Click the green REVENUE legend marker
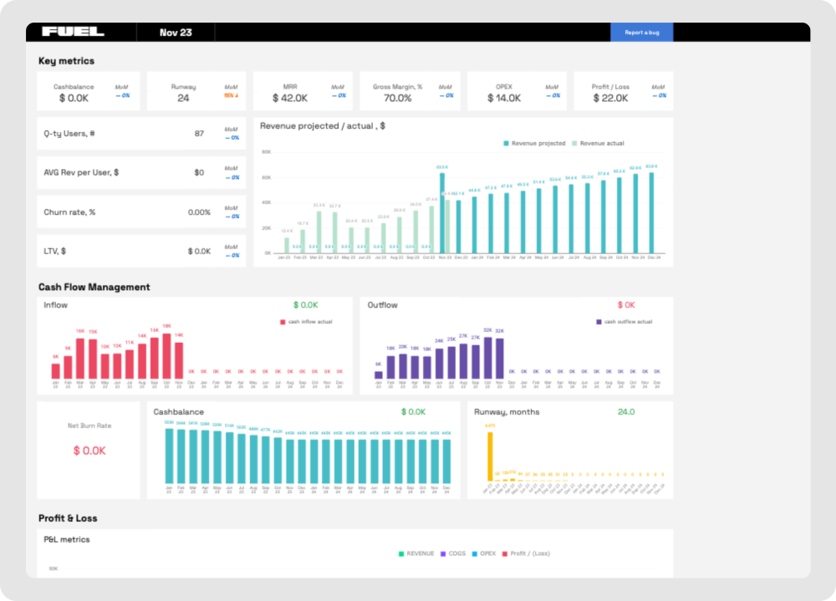 (x=400, y=553)
